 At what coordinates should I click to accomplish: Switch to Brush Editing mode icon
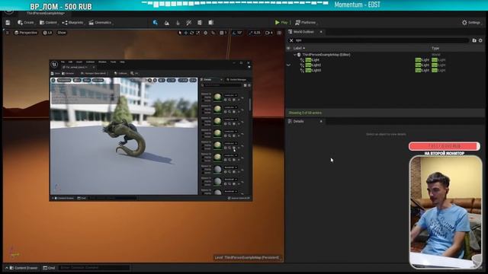211,23
